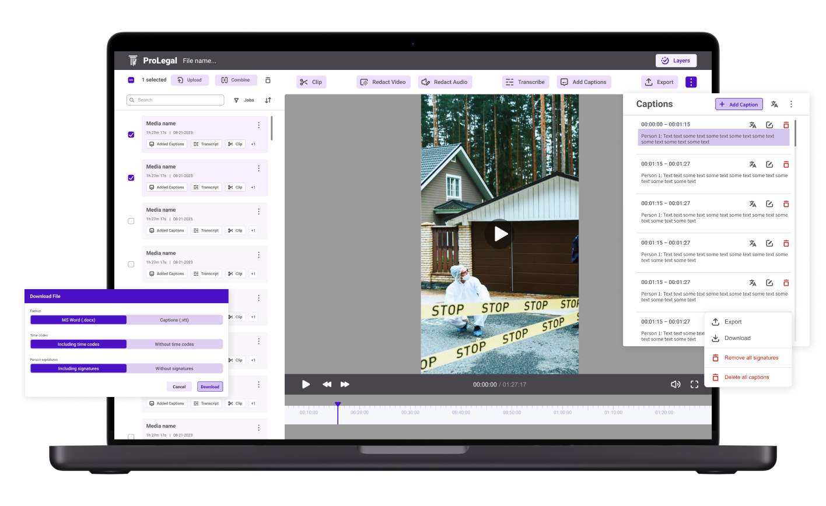Image resolution: width=826 pixels, height=506 pixels.
Task: Click Transcript tag on first media item
Action: pyautogui.click(x=206, y=144)
